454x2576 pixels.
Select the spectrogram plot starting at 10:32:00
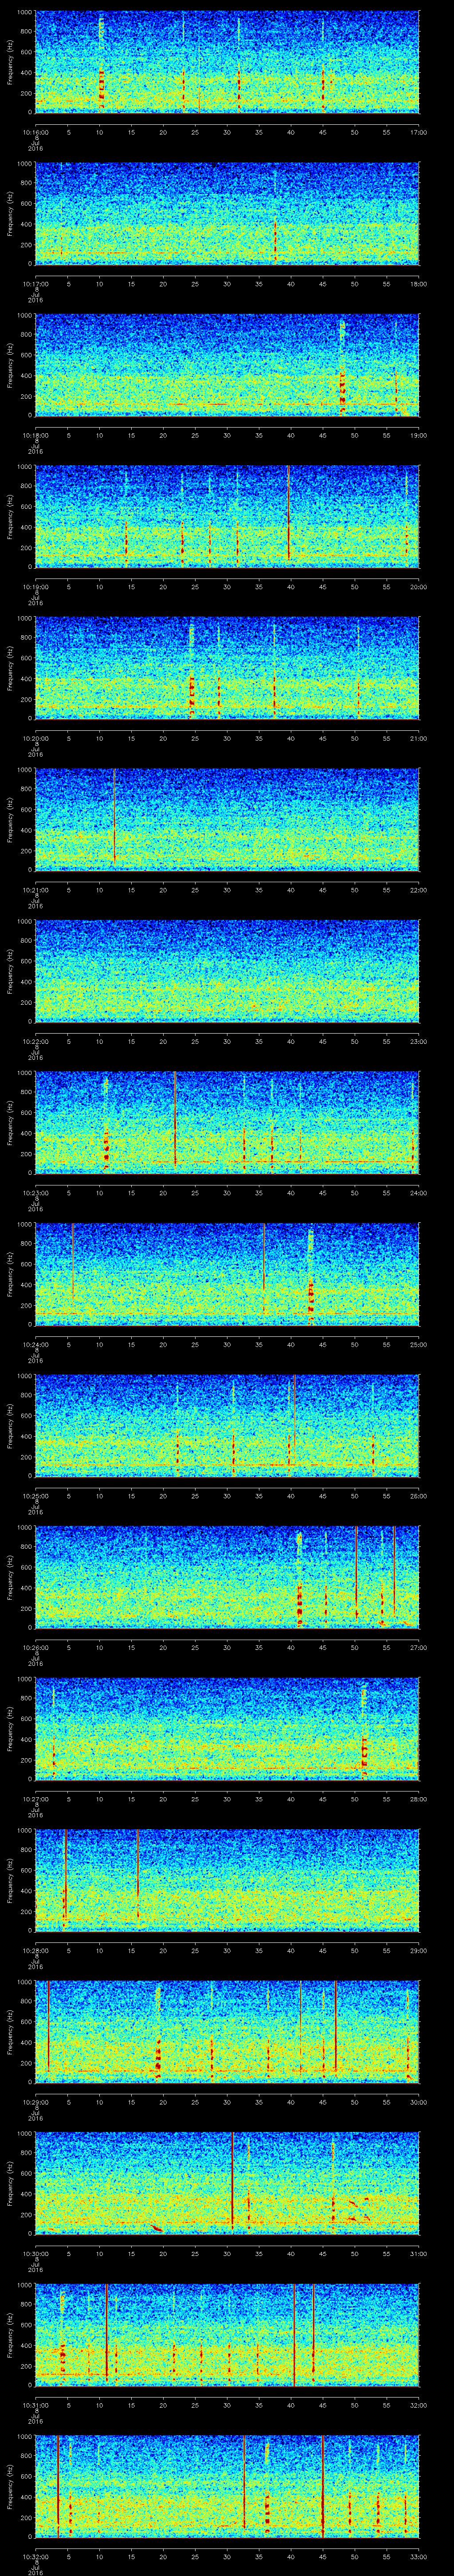point(227,2486)
